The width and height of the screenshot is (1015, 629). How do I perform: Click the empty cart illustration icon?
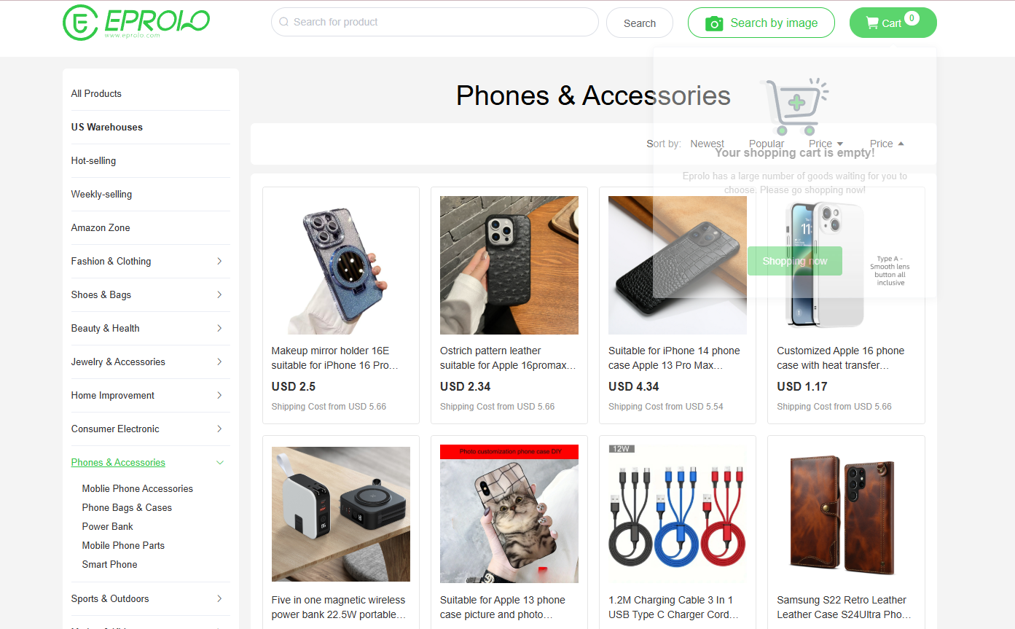click(x=794, y=106)
